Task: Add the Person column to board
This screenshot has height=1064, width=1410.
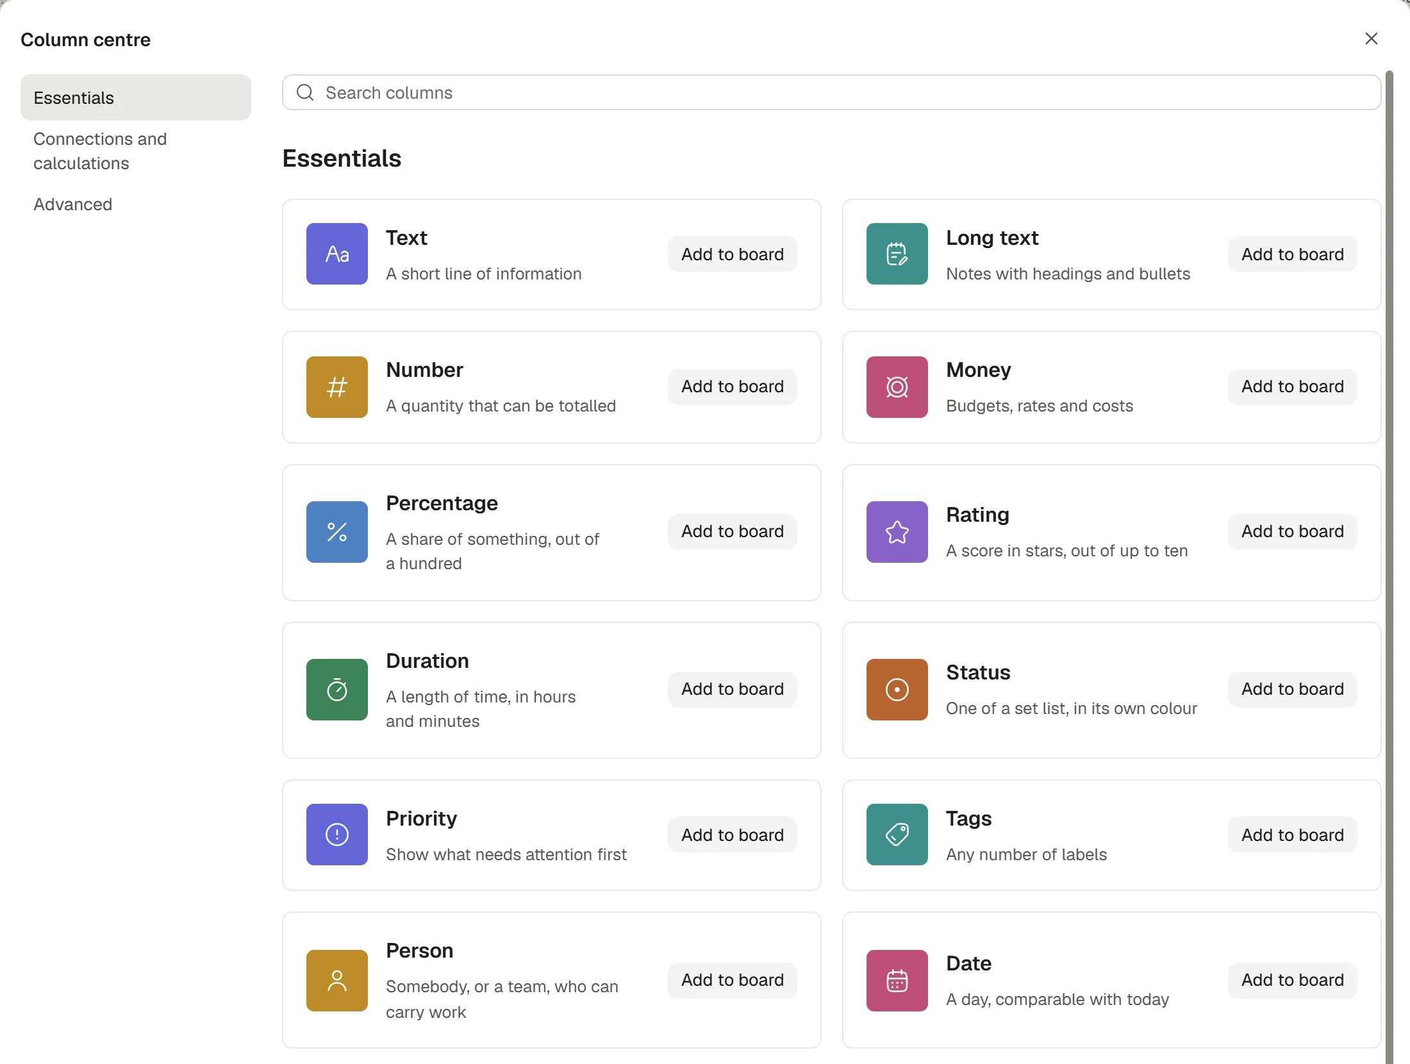Action: (x=733, y=980)
